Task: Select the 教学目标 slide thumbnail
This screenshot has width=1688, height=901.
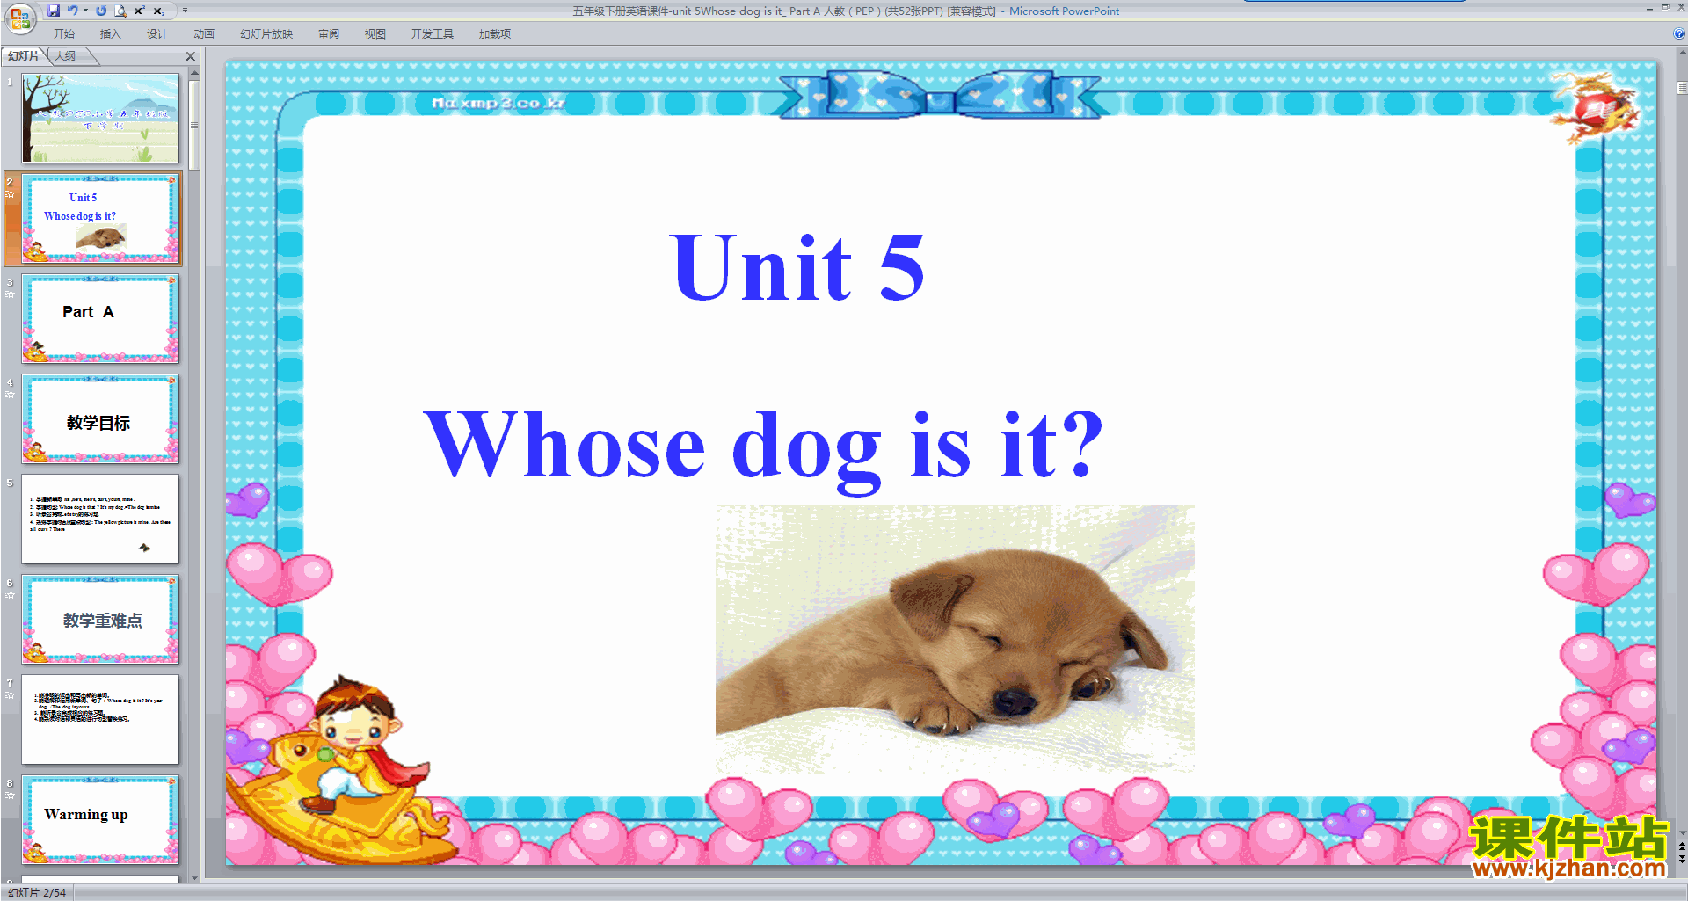Action: 100,418
